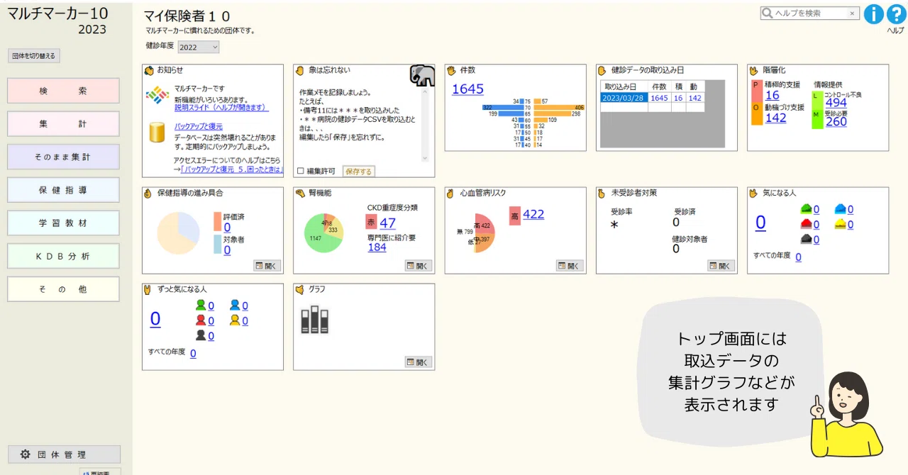Click the 団体を切り替える button
Screen dimensions: 908x475
tap(33, 56)
